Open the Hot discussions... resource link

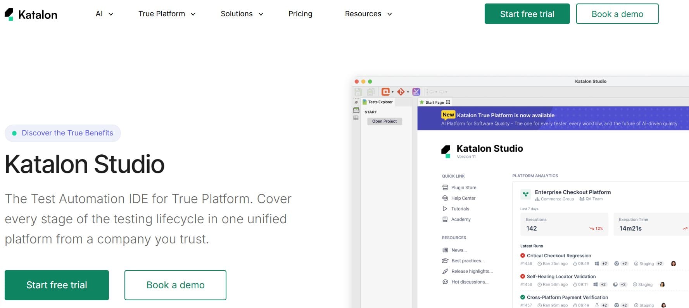470,282
